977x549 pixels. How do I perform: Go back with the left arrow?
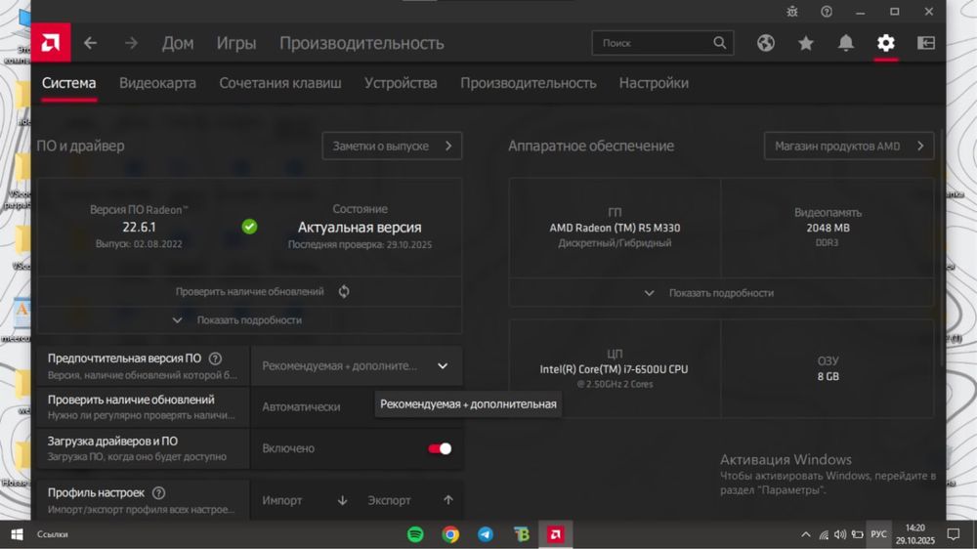(x=90, y=43)
